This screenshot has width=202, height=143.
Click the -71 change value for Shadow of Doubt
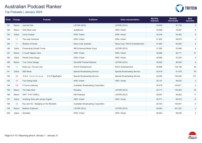(16, 44)
